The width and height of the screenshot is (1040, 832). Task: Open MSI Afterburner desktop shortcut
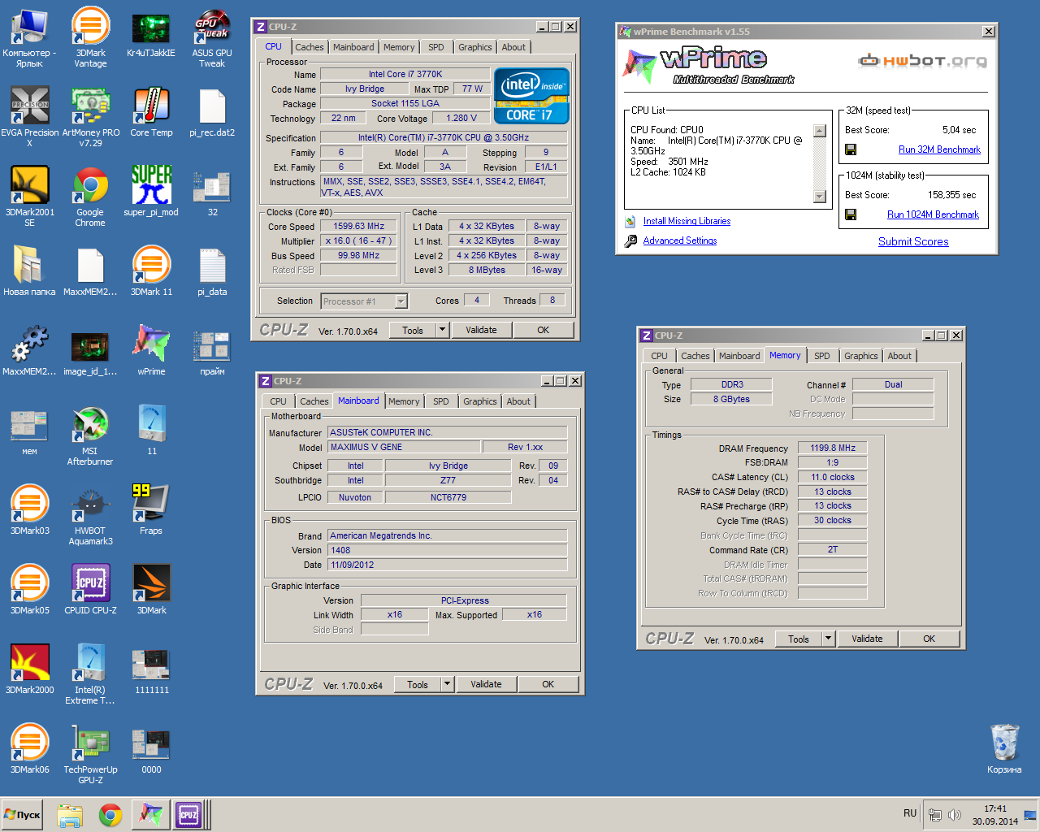[90, 435]
